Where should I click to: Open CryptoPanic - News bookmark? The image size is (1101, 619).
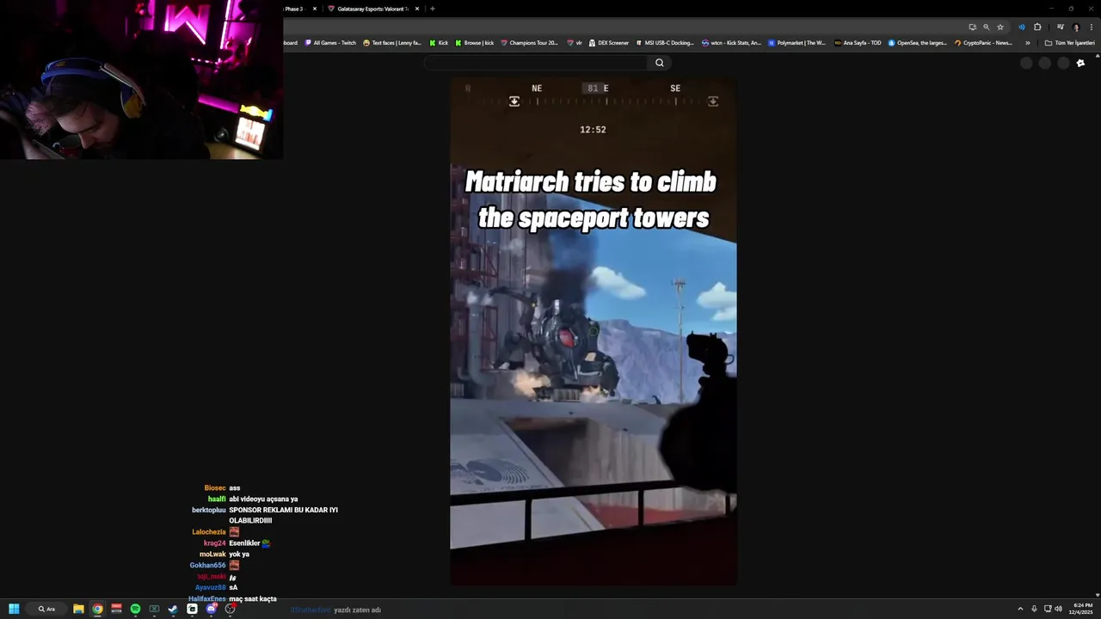983,43
